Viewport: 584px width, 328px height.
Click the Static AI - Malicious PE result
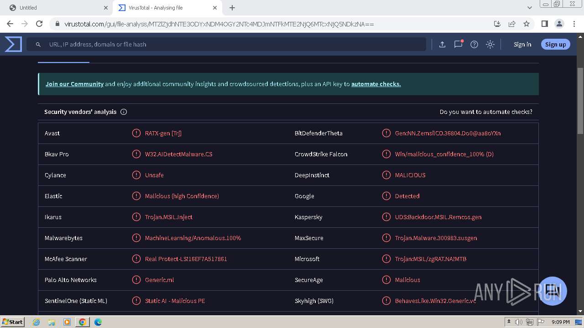[175, 301]
